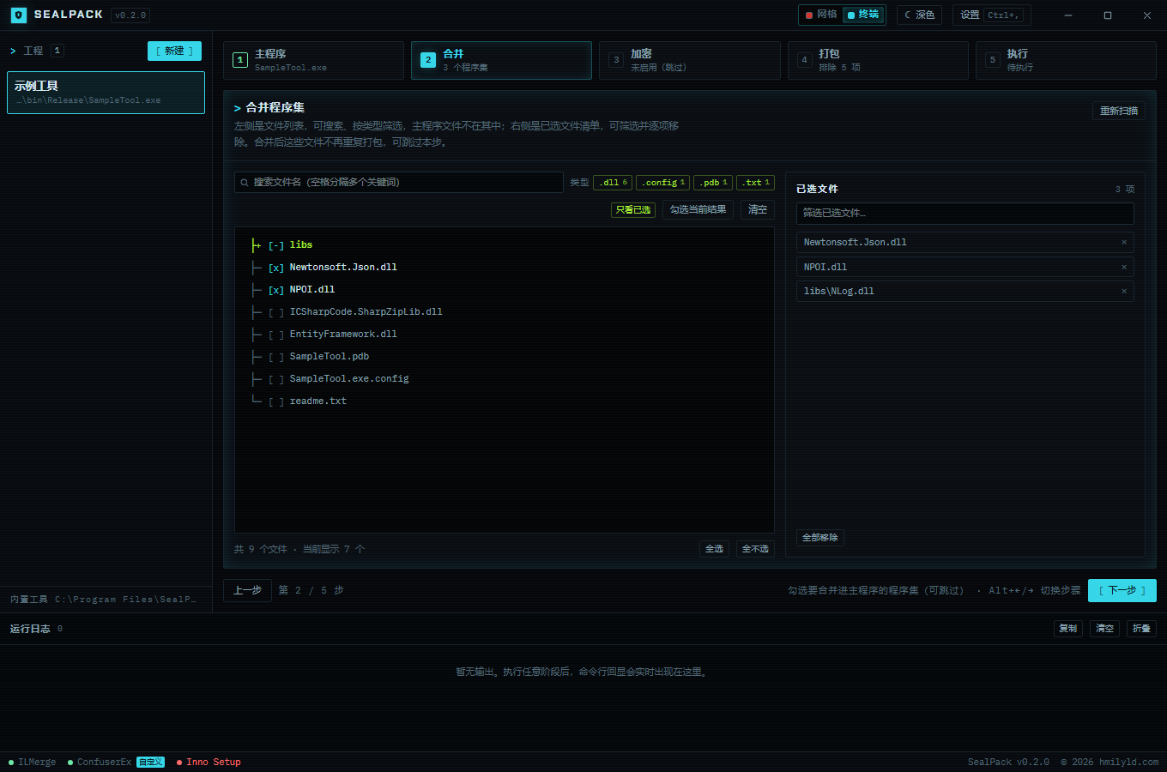Click the 下一步 next button
Screen dimensions: 1167x772
[1122, 590]
